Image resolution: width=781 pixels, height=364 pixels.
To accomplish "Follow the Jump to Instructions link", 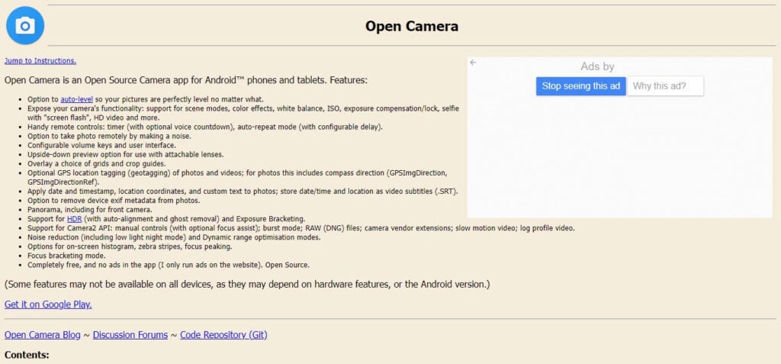I will click(40, 61).
